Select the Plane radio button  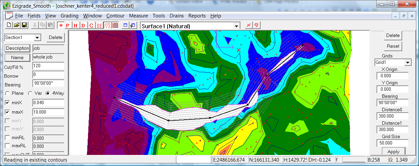tap(7, 93)
